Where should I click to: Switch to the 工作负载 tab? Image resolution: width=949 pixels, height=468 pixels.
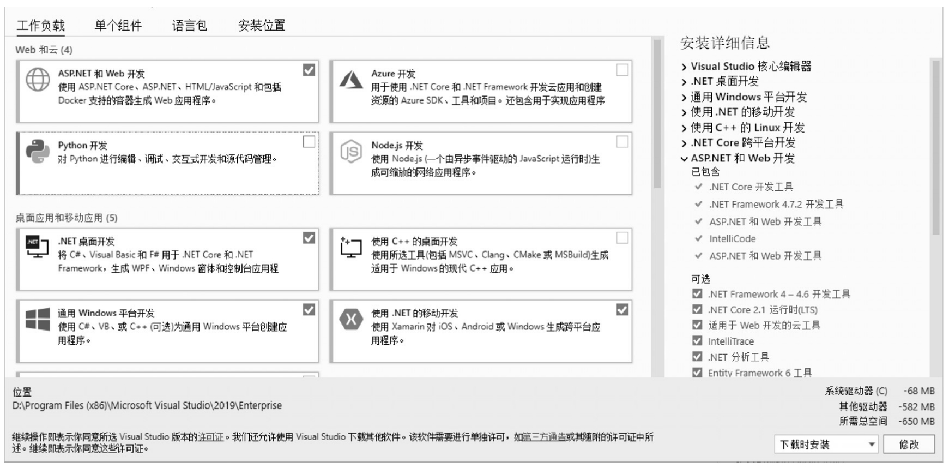tap(41, 26)
